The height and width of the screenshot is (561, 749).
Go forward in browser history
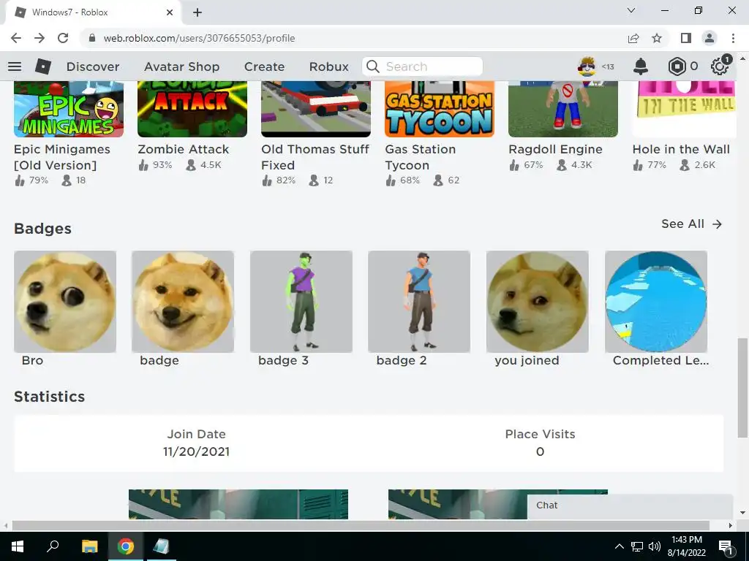[x=39, y=38]
